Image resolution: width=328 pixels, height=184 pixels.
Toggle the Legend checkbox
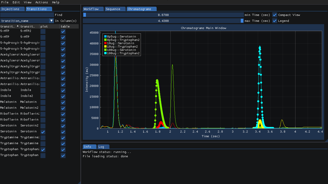point(275,21)
